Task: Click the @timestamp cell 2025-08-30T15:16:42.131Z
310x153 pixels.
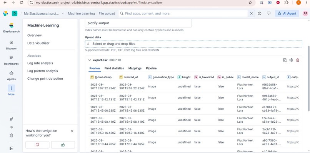Action: (103, 98)
